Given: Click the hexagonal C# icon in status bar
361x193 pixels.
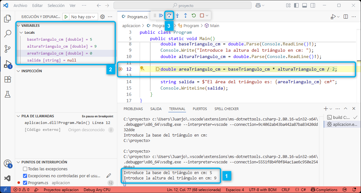Looking at the screenshot, I should pyautogui.click(x=345, y=190).
